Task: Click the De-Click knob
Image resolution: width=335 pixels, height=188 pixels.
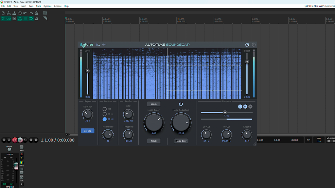Action: [x=88, y=114]
